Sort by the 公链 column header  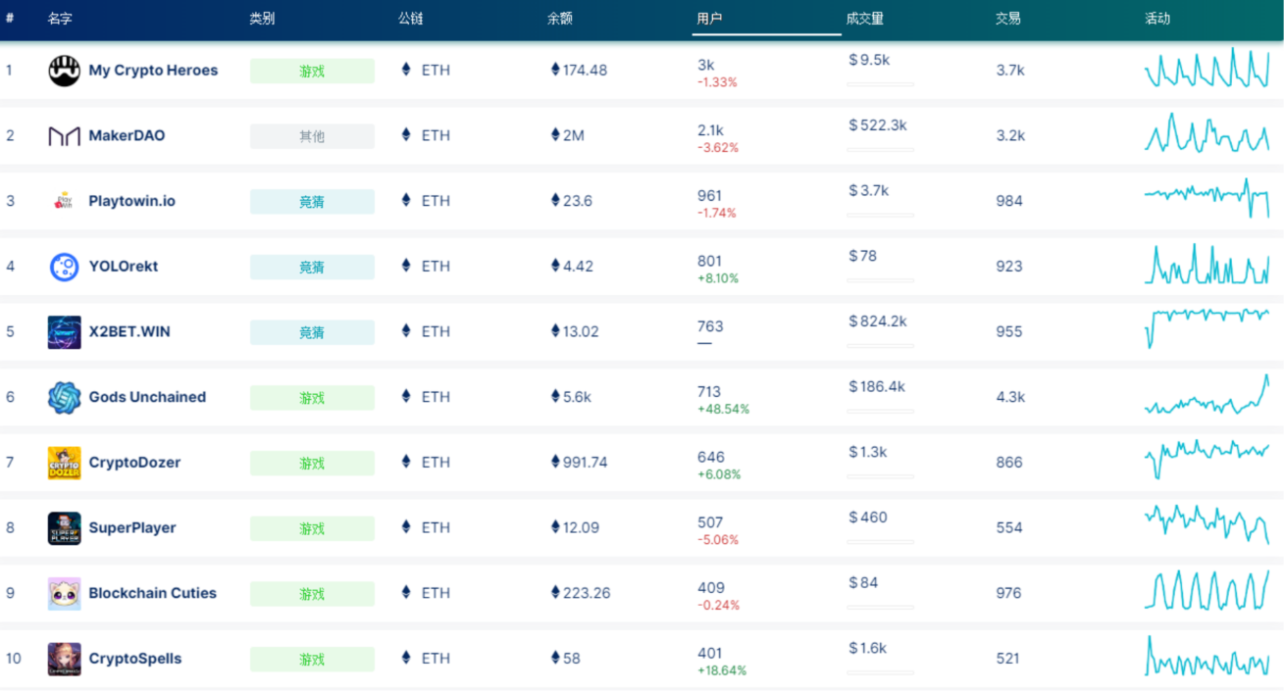coord(411,19)
